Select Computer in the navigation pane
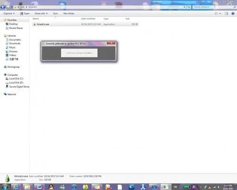Screen dimensions: 237x190 [x=12, y=75]
